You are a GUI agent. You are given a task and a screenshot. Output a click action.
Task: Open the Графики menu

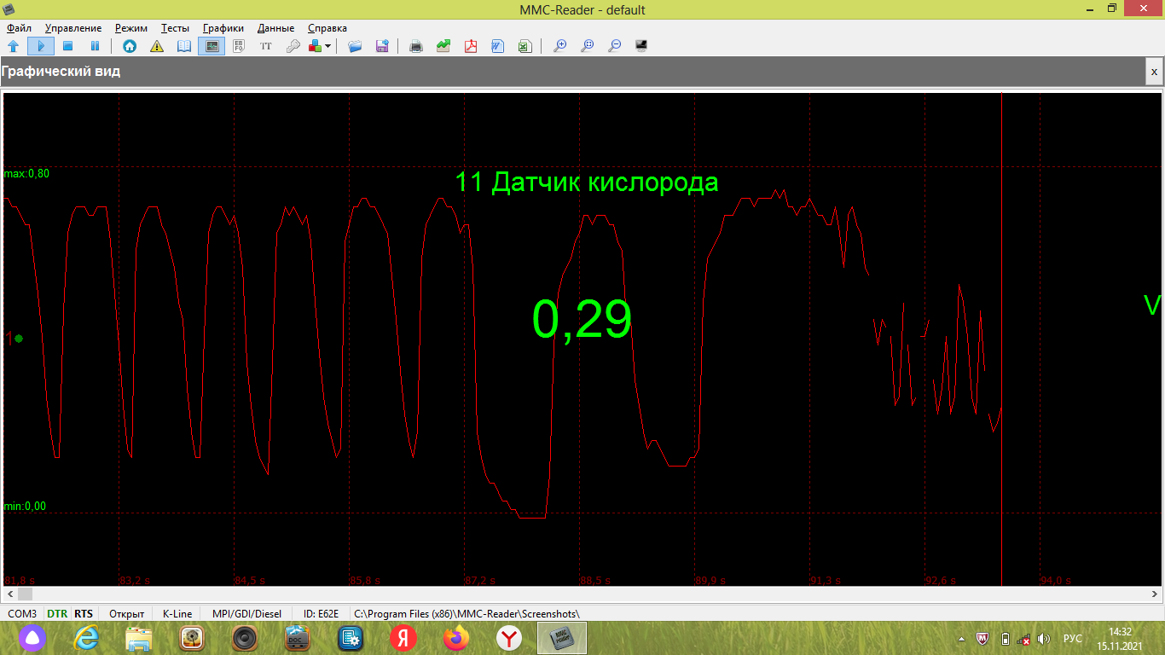tap(223, 28)
